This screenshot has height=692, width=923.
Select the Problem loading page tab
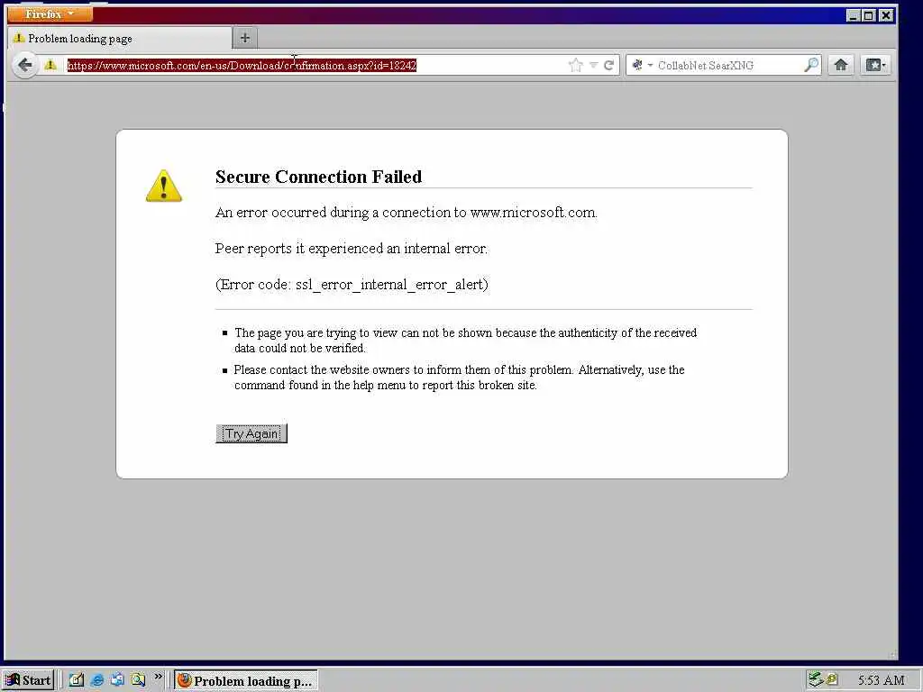tap(120, 39)
